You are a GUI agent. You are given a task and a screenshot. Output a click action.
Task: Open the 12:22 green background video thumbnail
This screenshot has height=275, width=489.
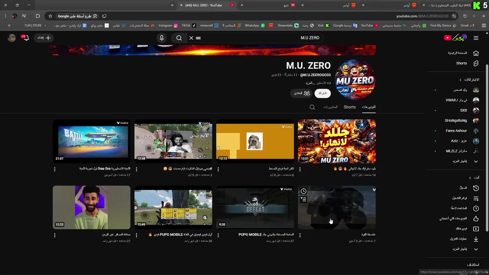91,207
